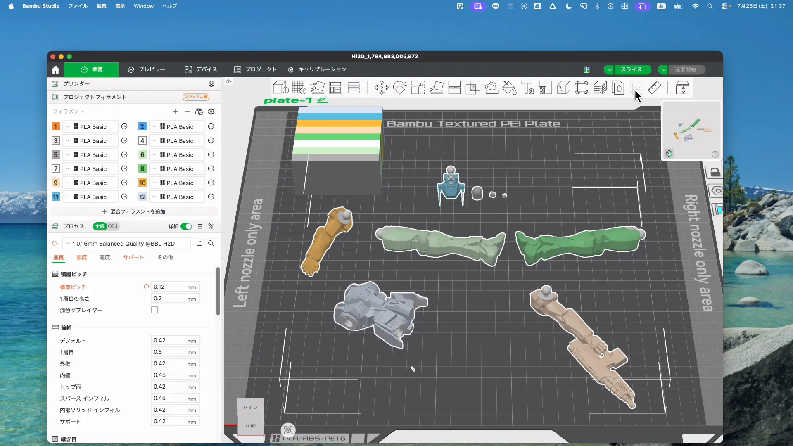The width and height of the screenshot is (793, 446).
Task: Click the 1層目の高さ value field
Action: (x=176, y=298)
